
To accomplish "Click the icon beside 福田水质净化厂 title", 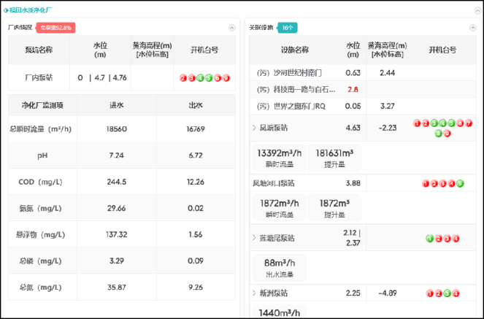I will (6, 10).
